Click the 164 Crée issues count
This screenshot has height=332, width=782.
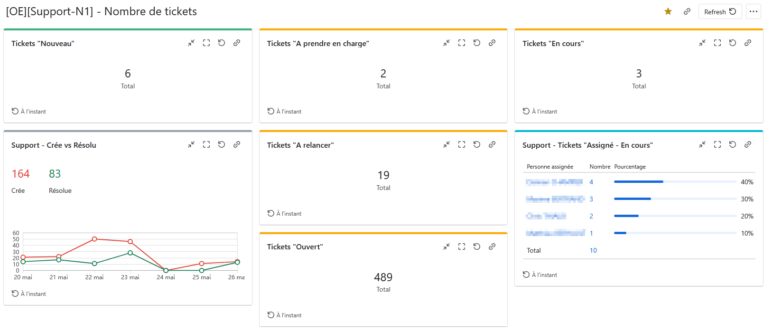20,174
